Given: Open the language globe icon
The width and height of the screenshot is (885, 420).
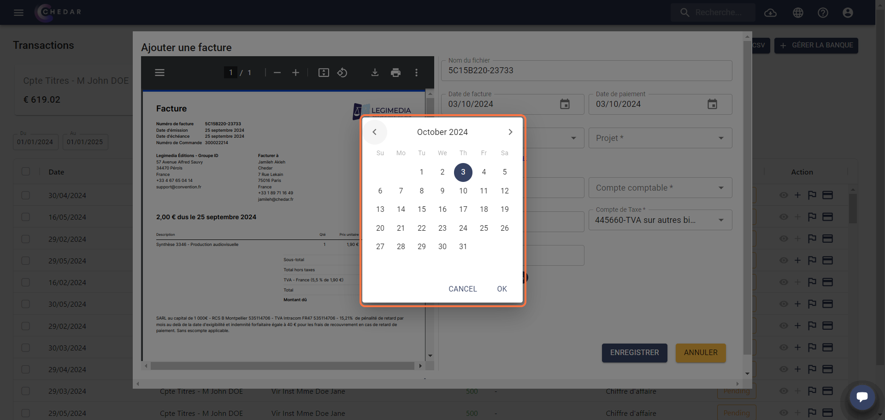Looking at the screenshot, I should (798, 12).
